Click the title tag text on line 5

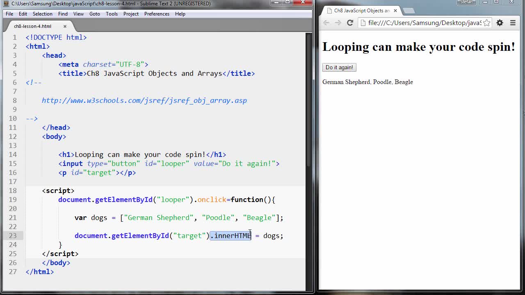(155, 73)
